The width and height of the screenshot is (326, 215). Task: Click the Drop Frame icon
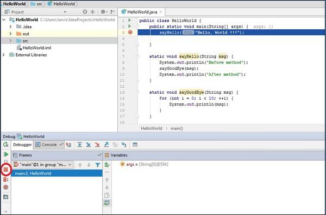115,145
